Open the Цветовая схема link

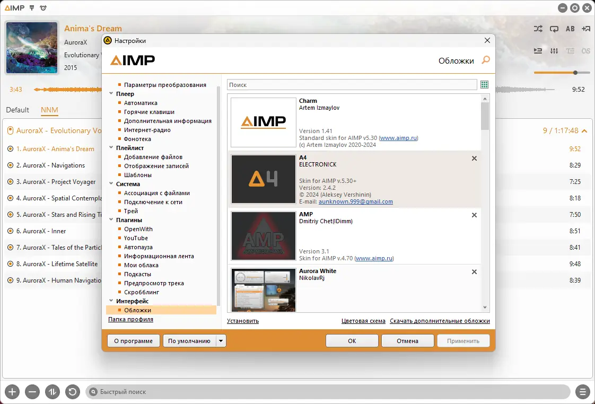363,321
